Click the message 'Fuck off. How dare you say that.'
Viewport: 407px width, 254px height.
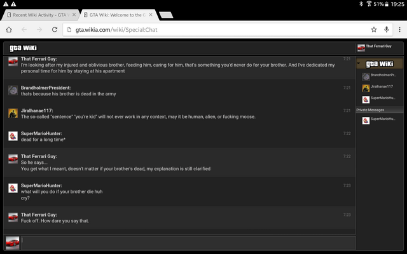pos(55,221)
